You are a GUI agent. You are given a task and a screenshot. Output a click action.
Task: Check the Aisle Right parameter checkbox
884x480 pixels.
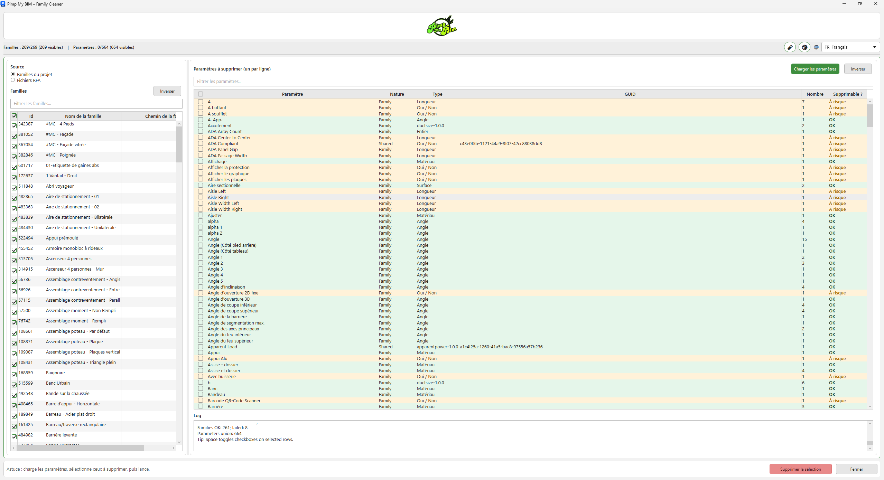click(x=201, y=197)
